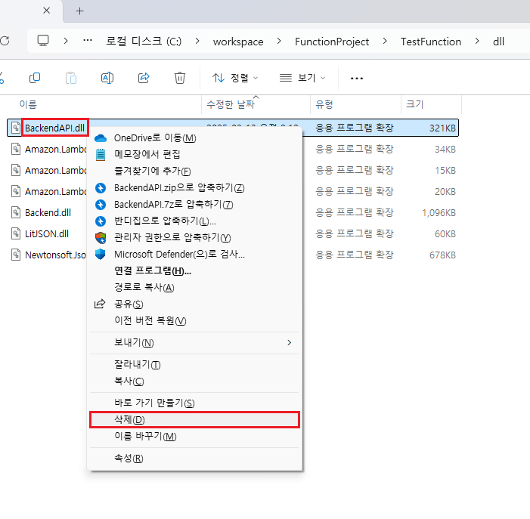The image size is (530, 519).
Task: Choose 메모장에서 편집 menu entry
Action: click(x=194, y=155)
